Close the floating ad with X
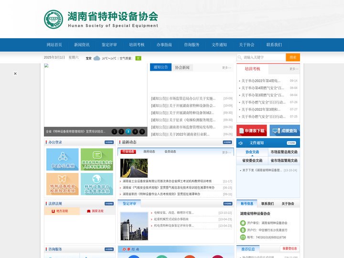This screenshot has height=258, width=344. click(15, 74)
